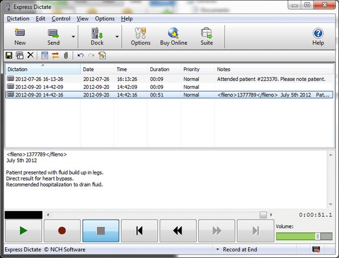Click the right arrow of position slider
This screenshot has height=258, width=339.
click(271, 215)
